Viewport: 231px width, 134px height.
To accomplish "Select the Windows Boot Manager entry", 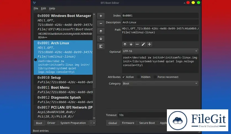I will point(63,26).
